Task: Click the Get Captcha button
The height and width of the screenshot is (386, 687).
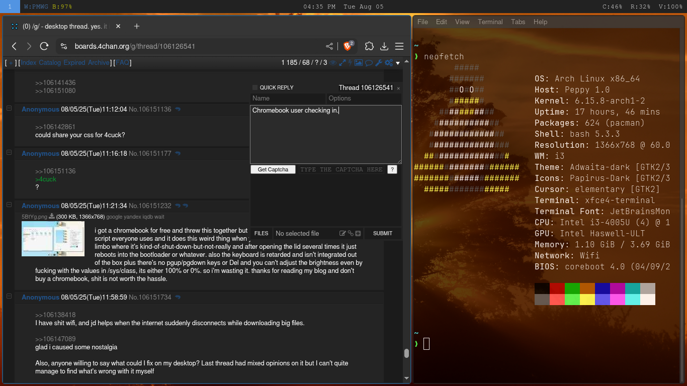Action: click(x=273, y=169)
